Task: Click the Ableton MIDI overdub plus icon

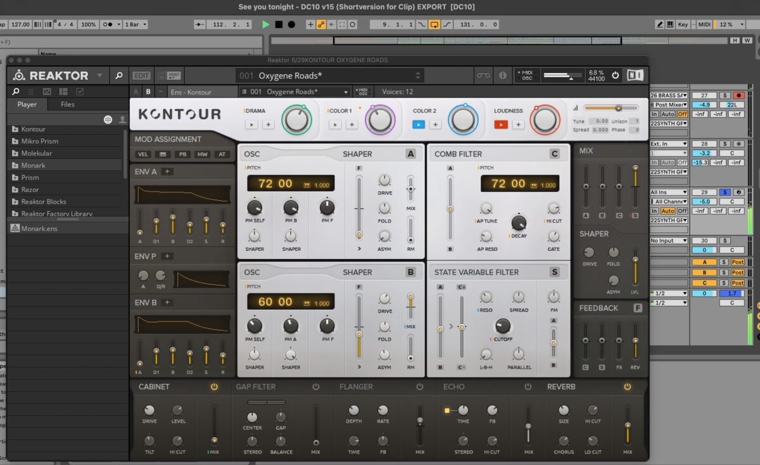Action: (x=310, y=24)
